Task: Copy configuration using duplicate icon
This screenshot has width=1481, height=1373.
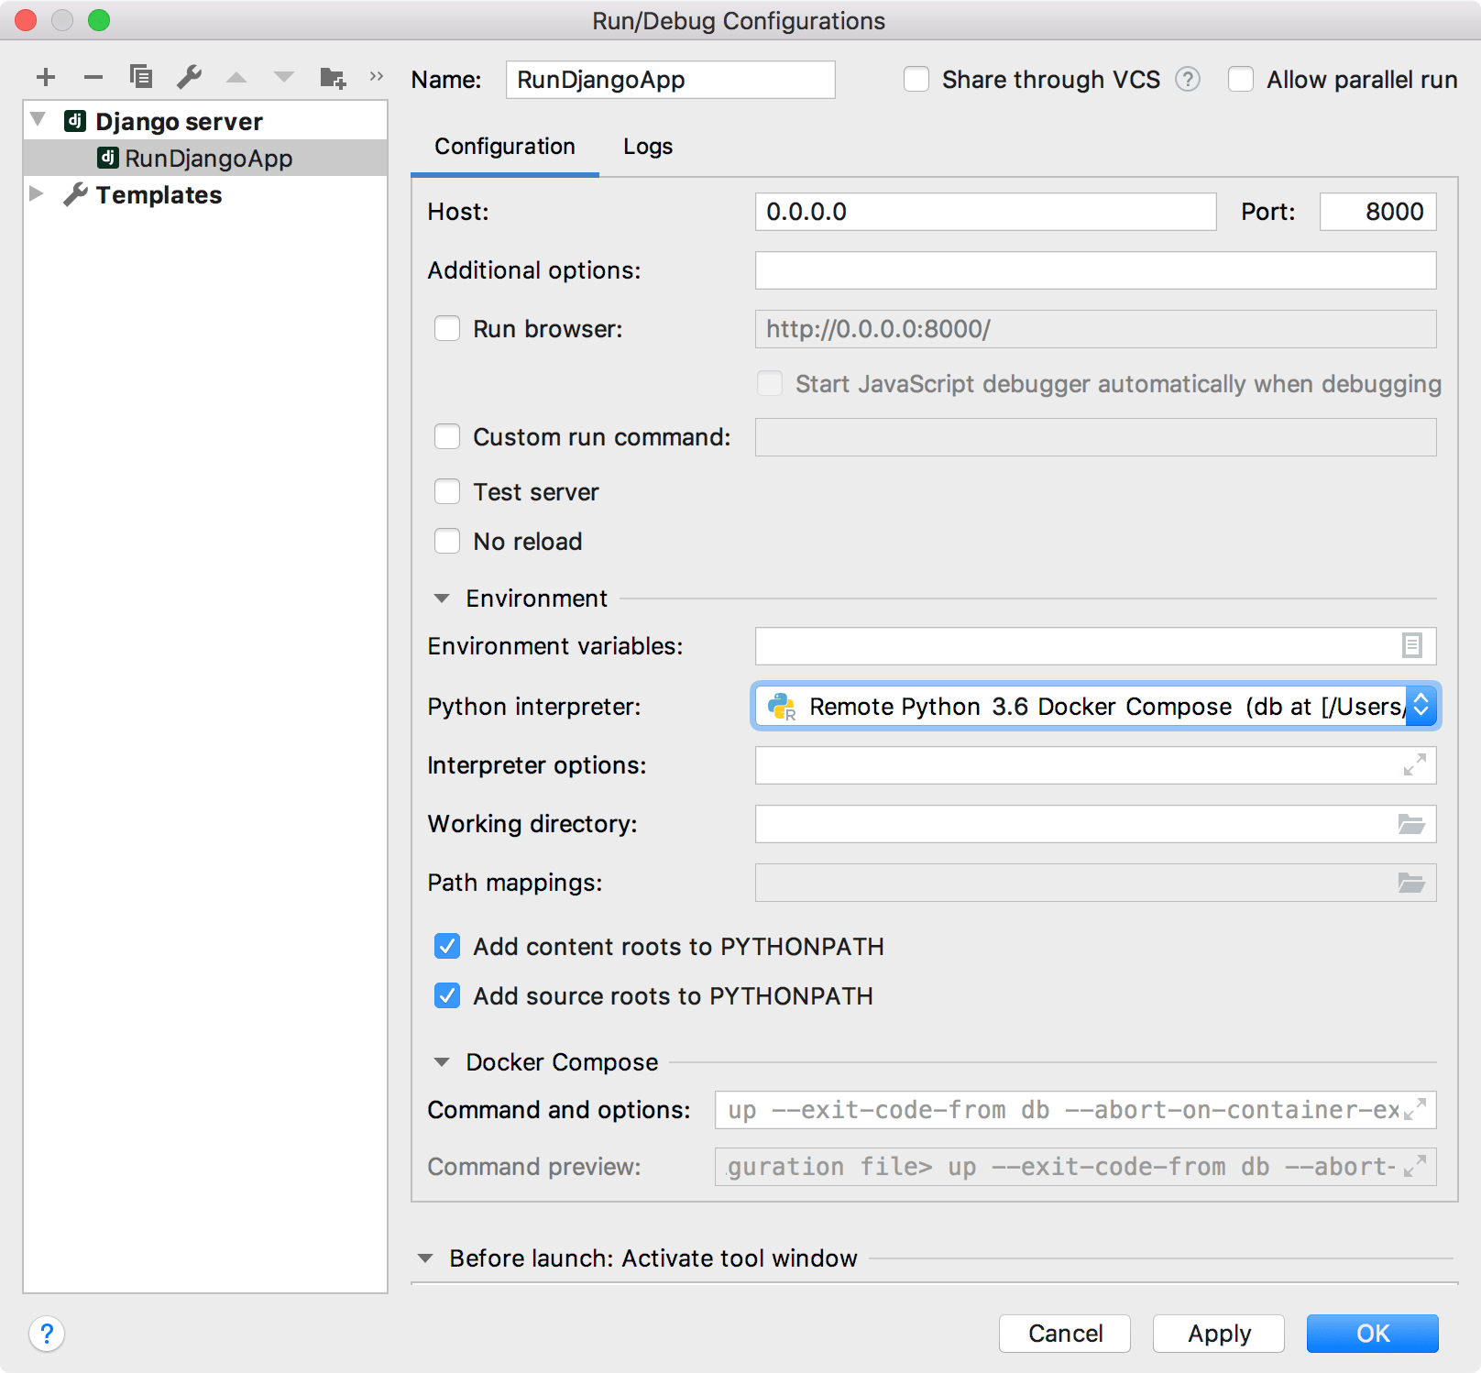Action: pos(141,76)
